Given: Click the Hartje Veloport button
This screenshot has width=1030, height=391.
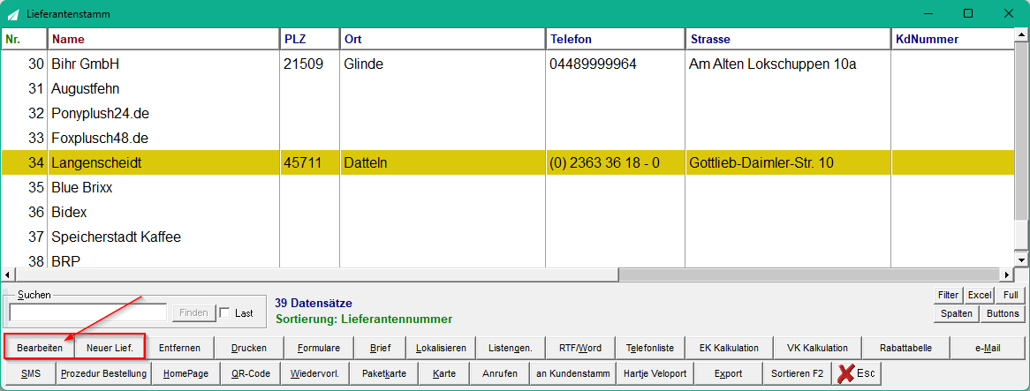Looking at the screenshot, I should click(655, 373).
